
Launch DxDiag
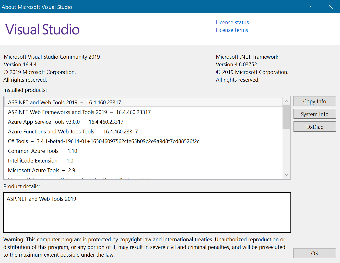tap(315, 127)
